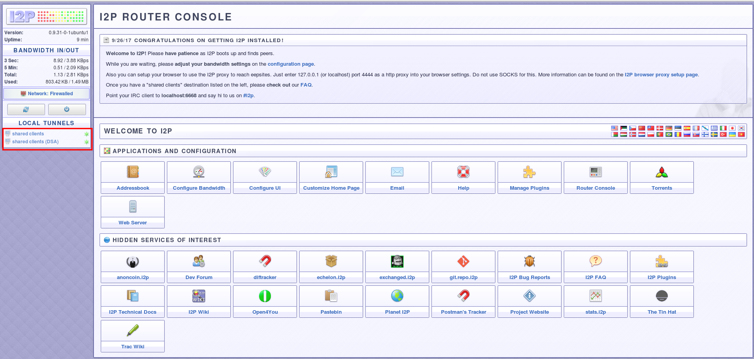Click the FAQ link in welcome news

(x=306, y=85)
